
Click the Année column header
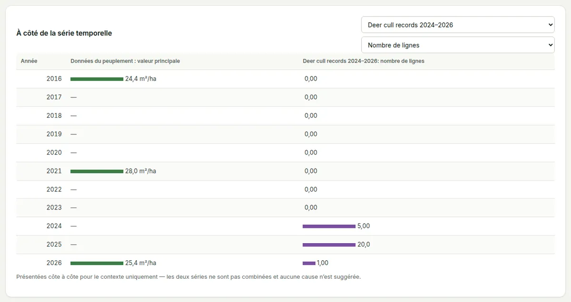[x=29, y=61]
